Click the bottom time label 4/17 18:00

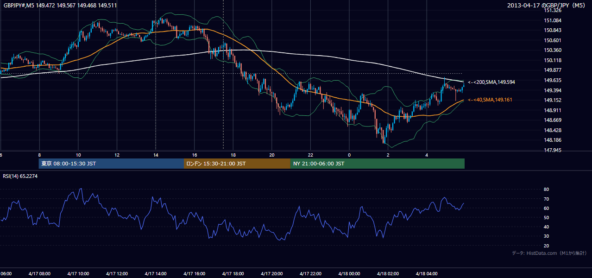click(x=233, y=273)
